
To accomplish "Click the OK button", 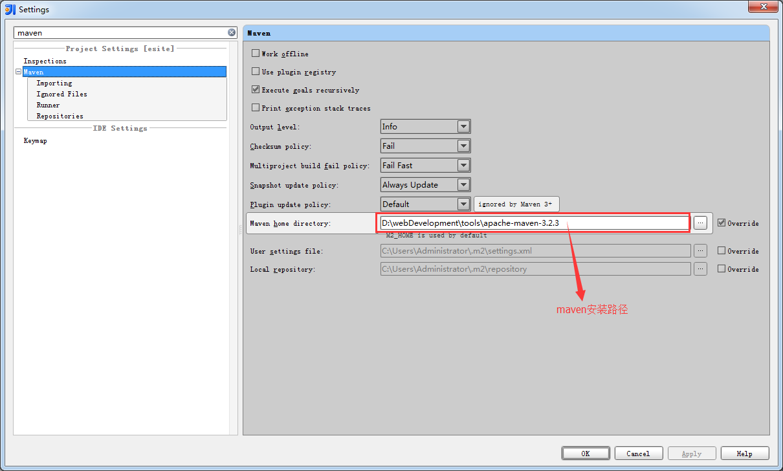I will (x=586, y=454).
